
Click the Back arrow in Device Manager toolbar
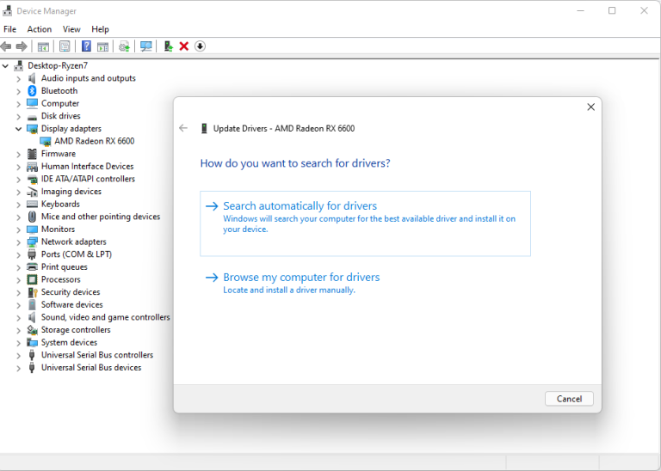(x=6, y=46)
